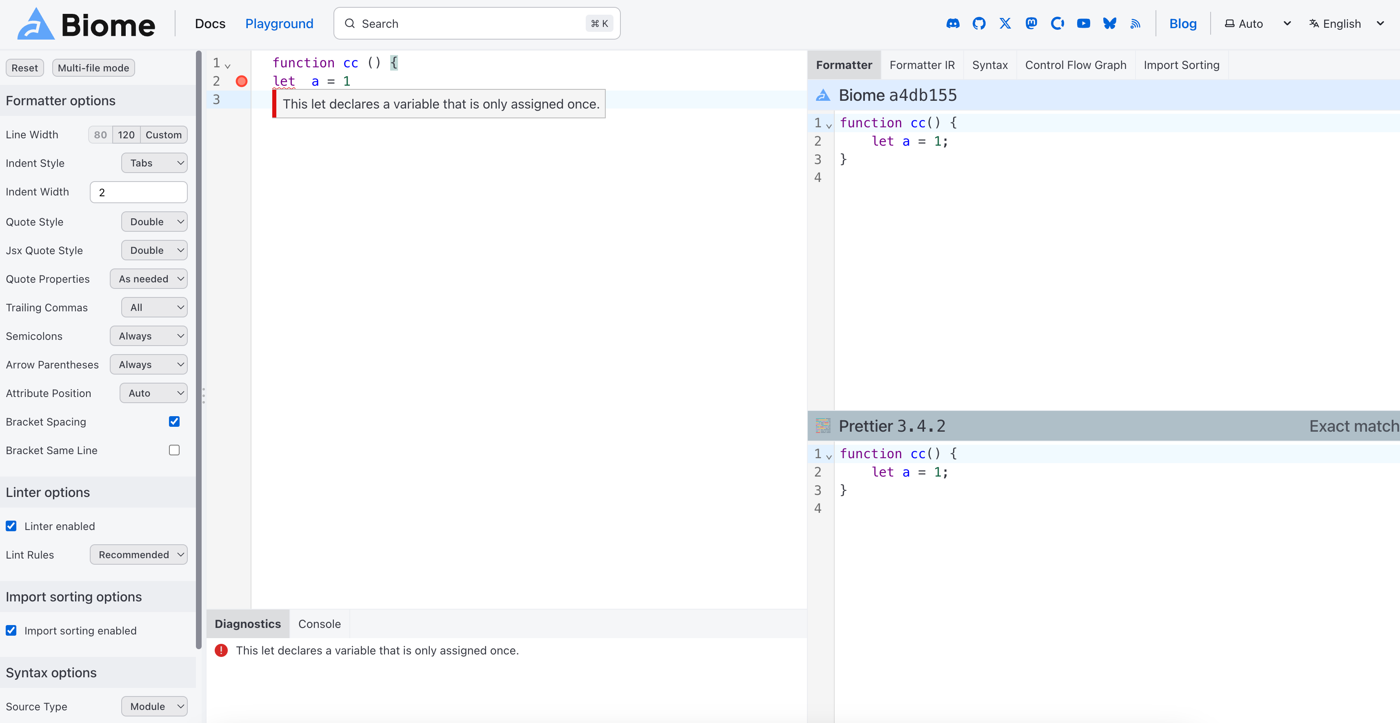Open the Trailing Commas dropdown
1400x723 pixels.
154,308
